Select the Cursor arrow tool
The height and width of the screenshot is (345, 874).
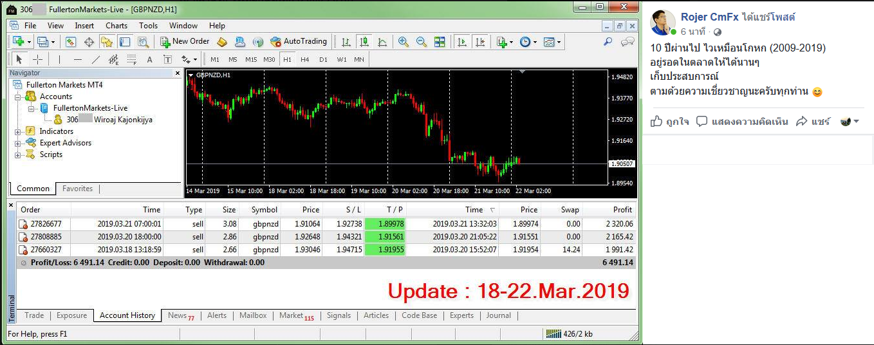point(19,59)
